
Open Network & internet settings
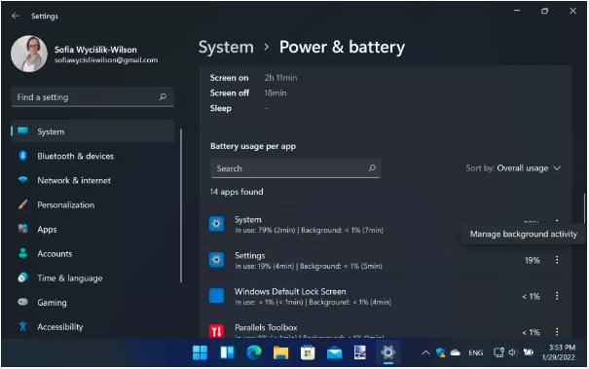[x=92, y=180]
